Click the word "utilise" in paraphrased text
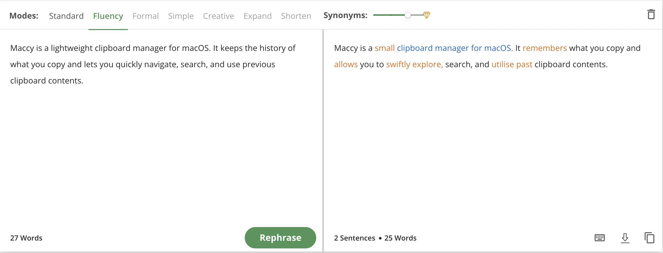The width and height of the screenshot is (663, 253). pos(502,64)
